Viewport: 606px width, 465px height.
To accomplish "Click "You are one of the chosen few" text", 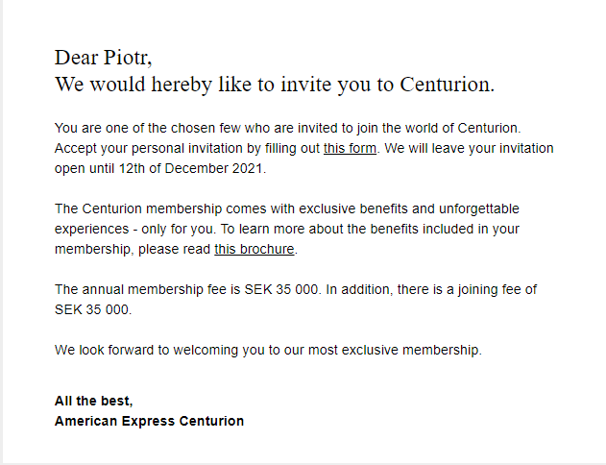I will pyautogui.click(x=149, y=128).
